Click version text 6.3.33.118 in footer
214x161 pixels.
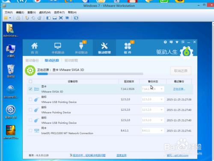coord(42,155)
